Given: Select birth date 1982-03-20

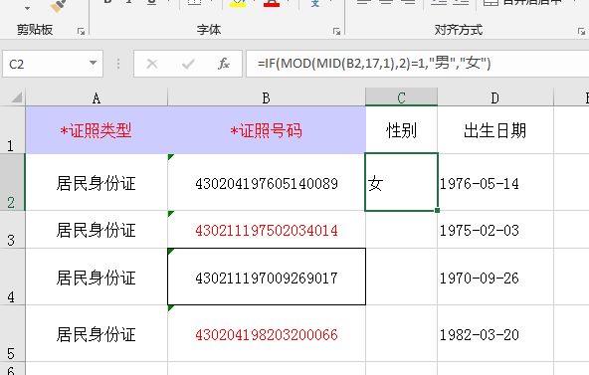Looking at the screenshot, I should pos(495,333).
